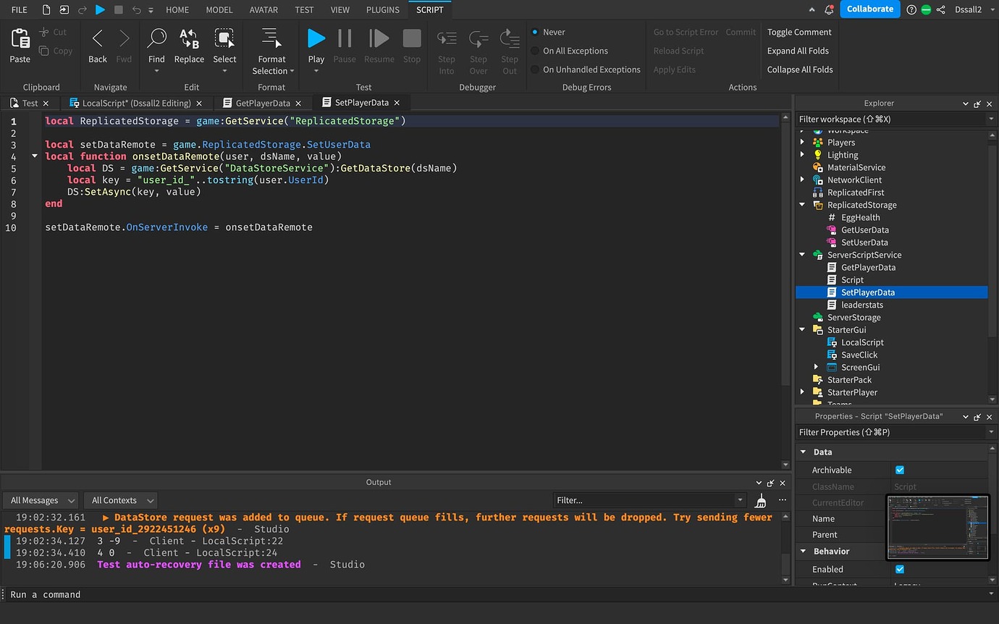Screen dimensions: 999x624
Task: Click the help question mark icon
Action: (x=911, y=10)
